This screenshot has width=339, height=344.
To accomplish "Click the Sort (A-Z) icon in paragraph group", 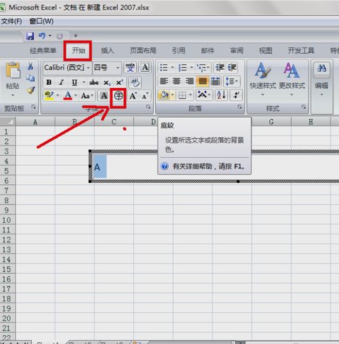I will (221, 95).
